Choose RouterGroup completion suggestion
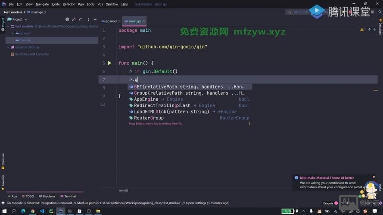This screenshot has width=383, height=215. pyautogui.click(x=190, y=118)
